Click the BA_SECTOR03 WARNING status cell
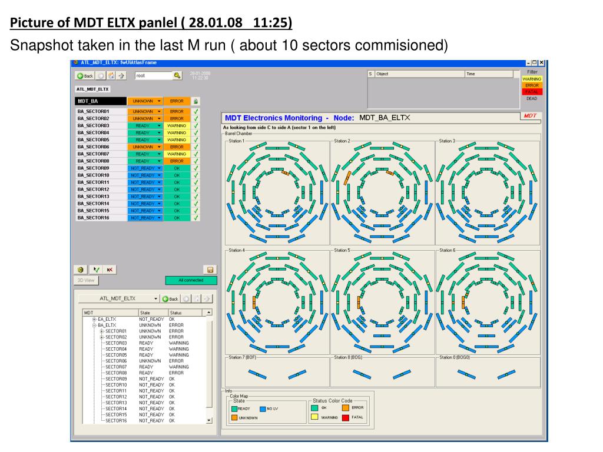 [x=177, y=126]
